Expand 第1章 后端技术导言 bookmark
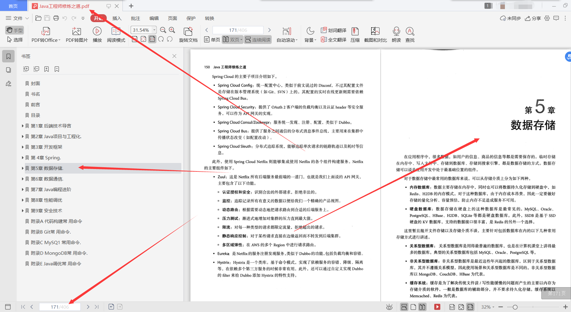The width and height of the screenshot is (571, 312). point(22,126)
